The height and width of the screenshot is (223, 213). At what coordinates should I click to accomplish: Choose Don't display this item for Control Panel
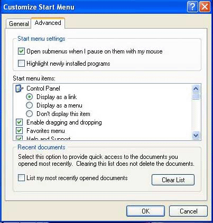click(x=29, y=114)
